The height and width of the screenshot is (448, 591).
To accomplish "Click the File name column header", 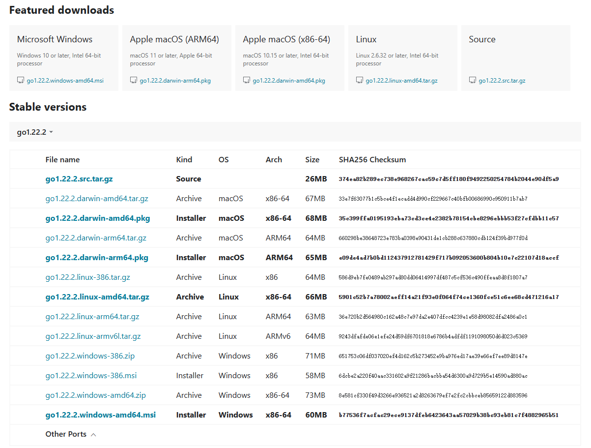I will 62,160.
